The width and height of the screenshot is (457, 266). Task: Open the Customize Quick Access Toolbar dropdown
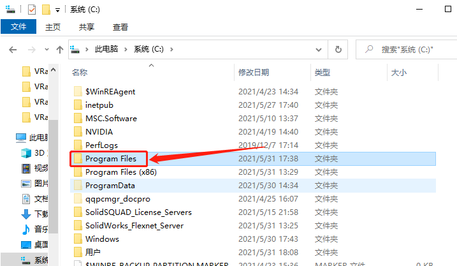58,10
